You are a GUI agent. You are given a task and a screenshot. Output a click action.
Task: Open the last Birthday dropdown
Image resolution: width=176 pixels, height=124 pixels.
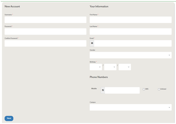tap(125, 67)
